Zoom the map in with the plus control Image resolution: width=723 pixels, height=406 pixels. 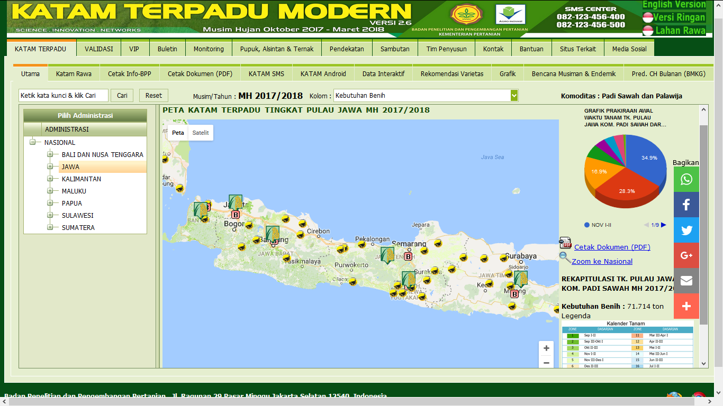(546, 348)
